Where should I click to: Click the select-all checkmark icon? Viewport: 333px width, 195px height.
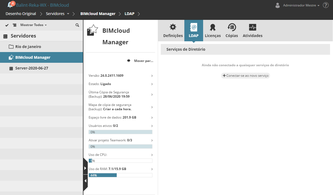(7, 25)
